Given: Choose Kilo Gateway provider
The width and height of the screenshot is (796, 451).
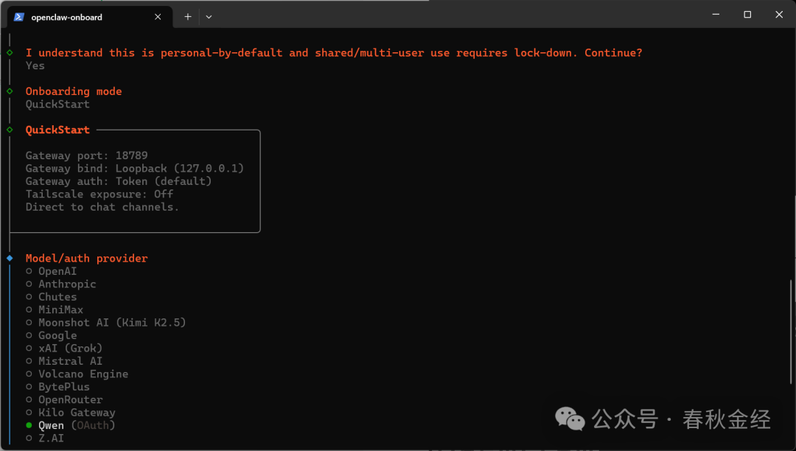Looking at the screenshot, I should 77,413.
